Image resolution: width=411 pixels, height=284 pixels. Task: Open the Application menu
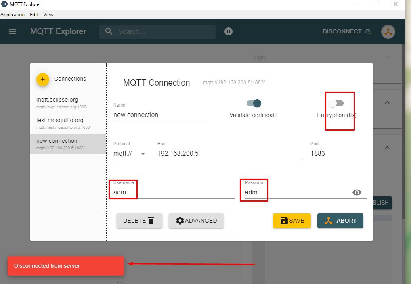(13, 15)
